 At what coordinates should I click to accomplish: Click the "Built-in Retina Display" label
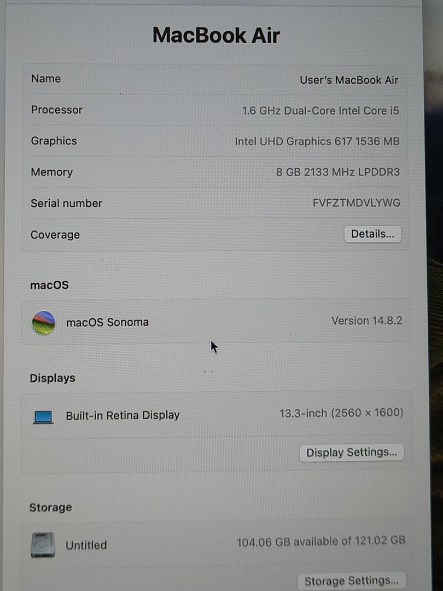click(123, 415)
